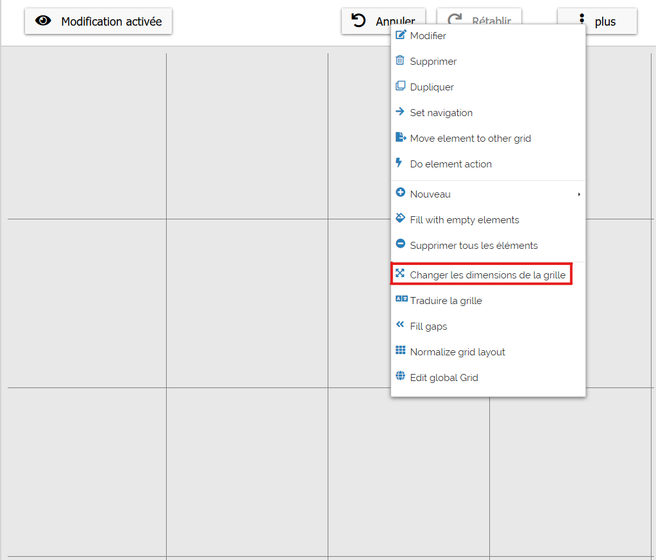Click the grid icon beside Normalize grid layout
This screenshot has height=560, width=656.
click(x=400, y=352)
